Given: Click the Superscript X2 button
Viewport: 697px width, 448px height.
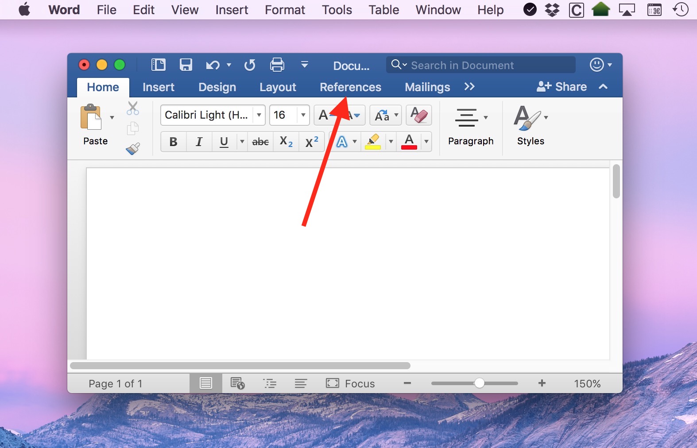Looking at the screenshot, I should tap(312, 142).
